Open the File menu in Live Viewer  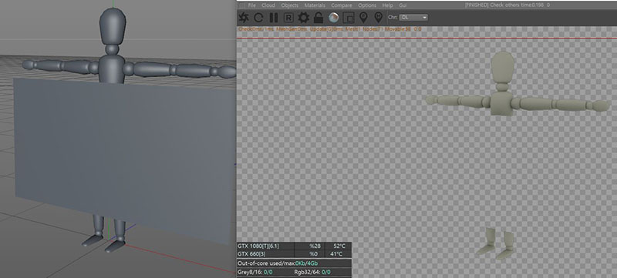coord(252,5)
